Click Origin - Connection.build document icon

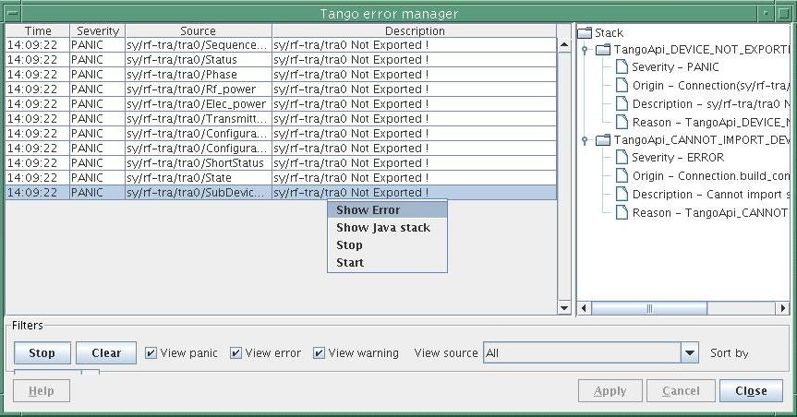click(x=622, y=175)
